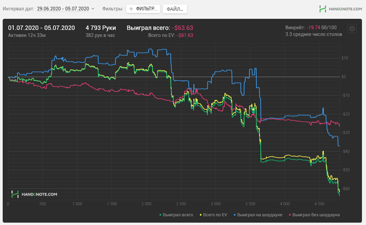366x225 pixels.
Task: Click the 1 000 x-axis label
Action: (x=77, y=204)
